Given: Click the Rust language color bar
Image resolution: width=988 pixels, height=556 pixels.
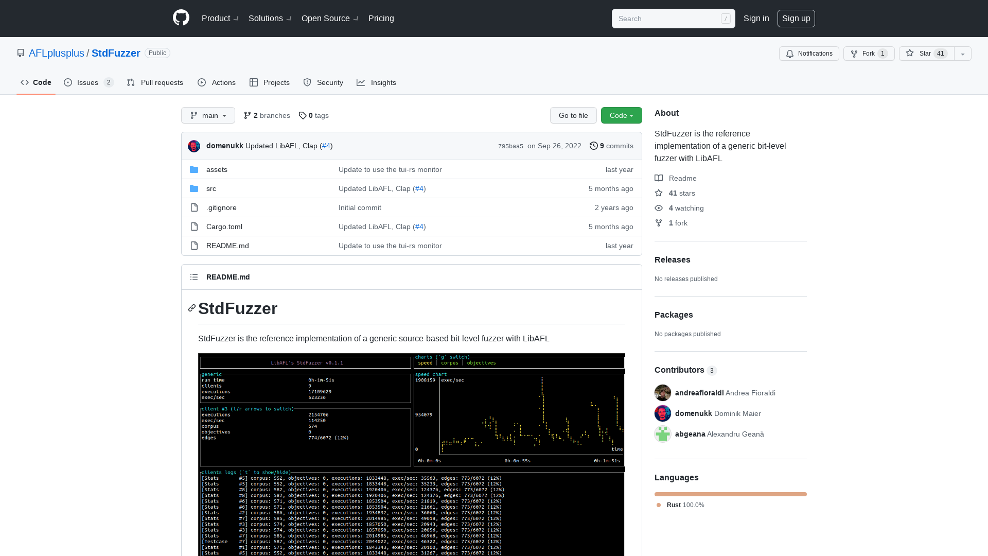Looking at the screenshot, I should (731, 494).
